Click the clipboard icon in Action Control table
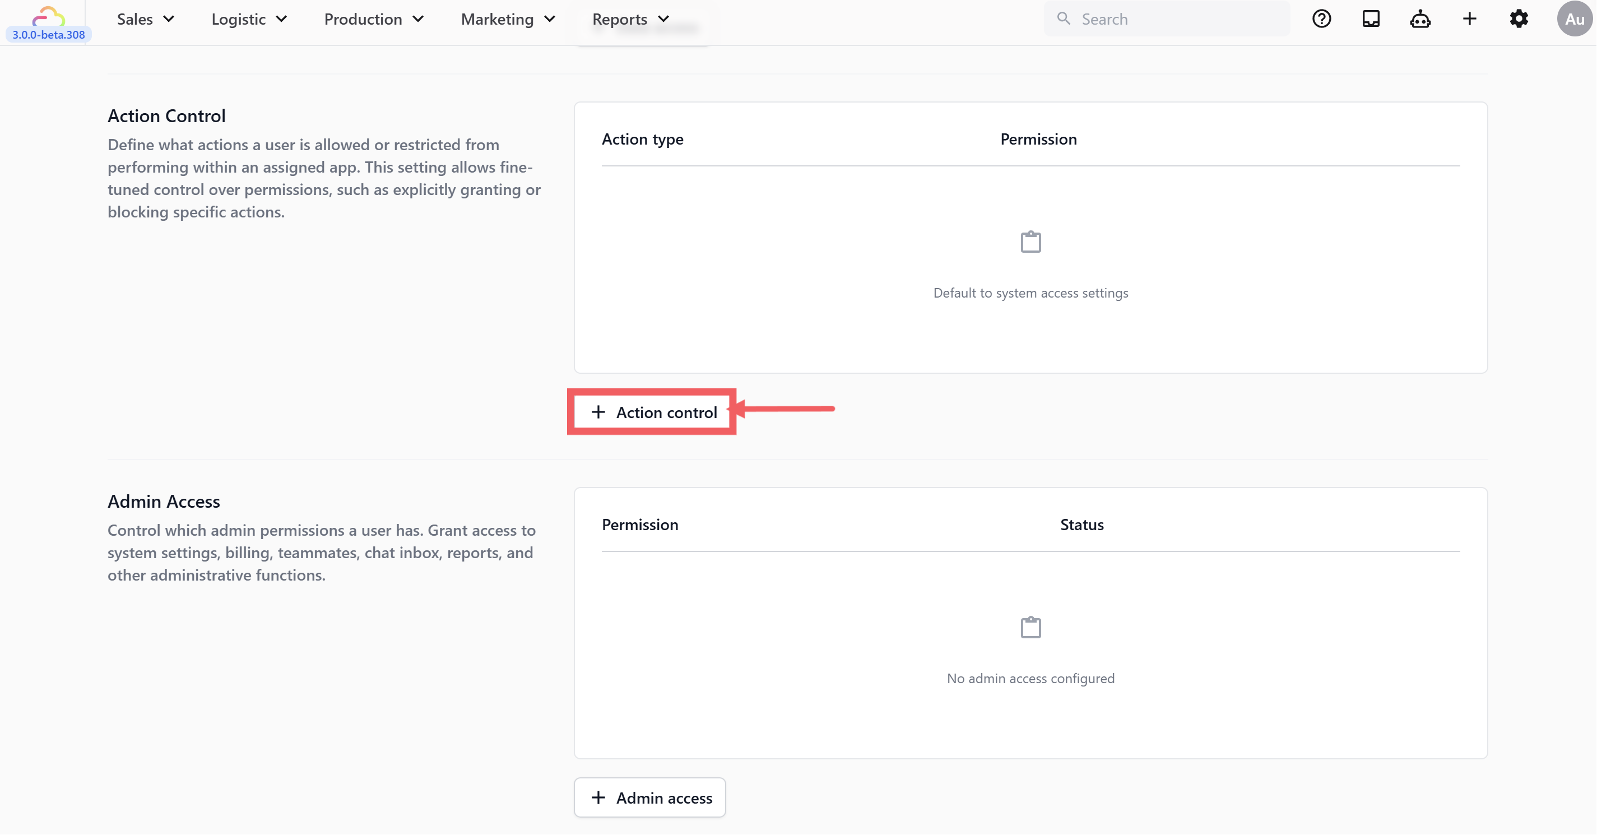 (1030, 242)
